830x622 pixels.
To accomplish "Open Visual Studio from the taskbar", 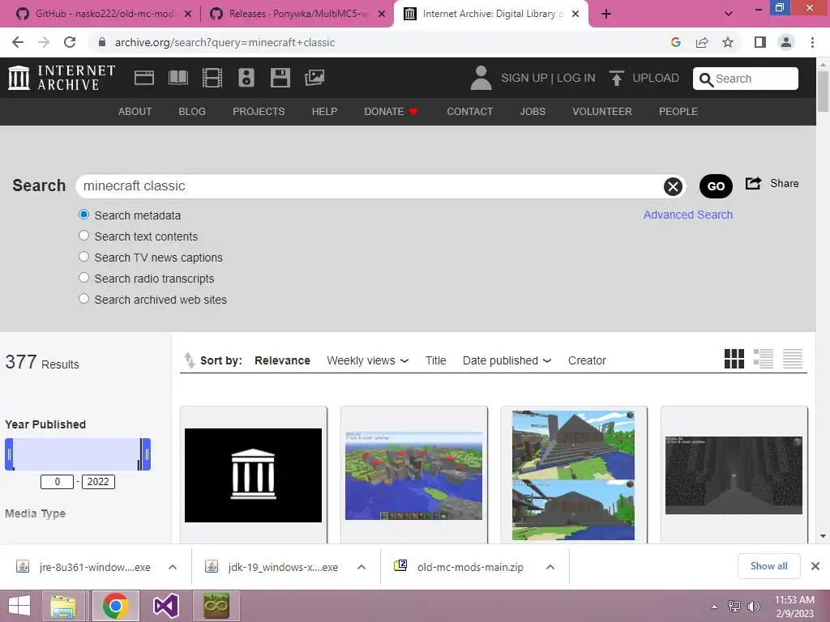I will tap(165, 606).
